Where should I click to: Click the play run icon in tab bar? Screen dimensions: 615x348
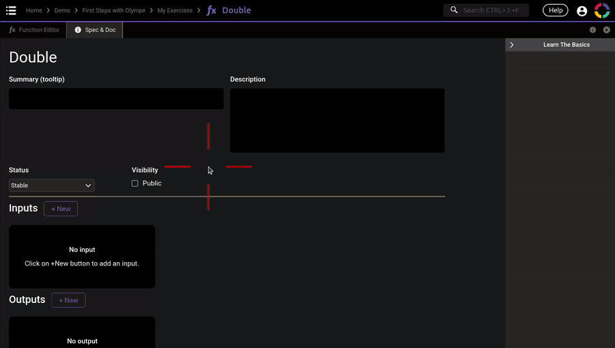(607, 30)
